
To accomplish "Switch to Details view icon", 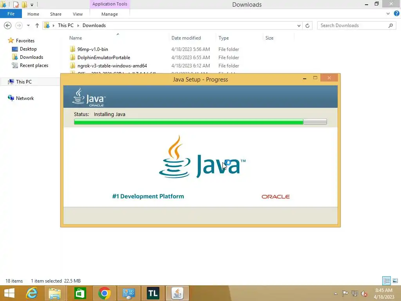I will tap(387, 281).
